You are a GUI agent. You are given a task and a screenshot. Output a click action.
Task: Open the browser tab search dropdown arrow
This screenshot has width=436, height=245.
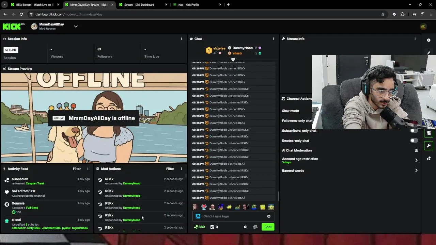tap(4, 5)
